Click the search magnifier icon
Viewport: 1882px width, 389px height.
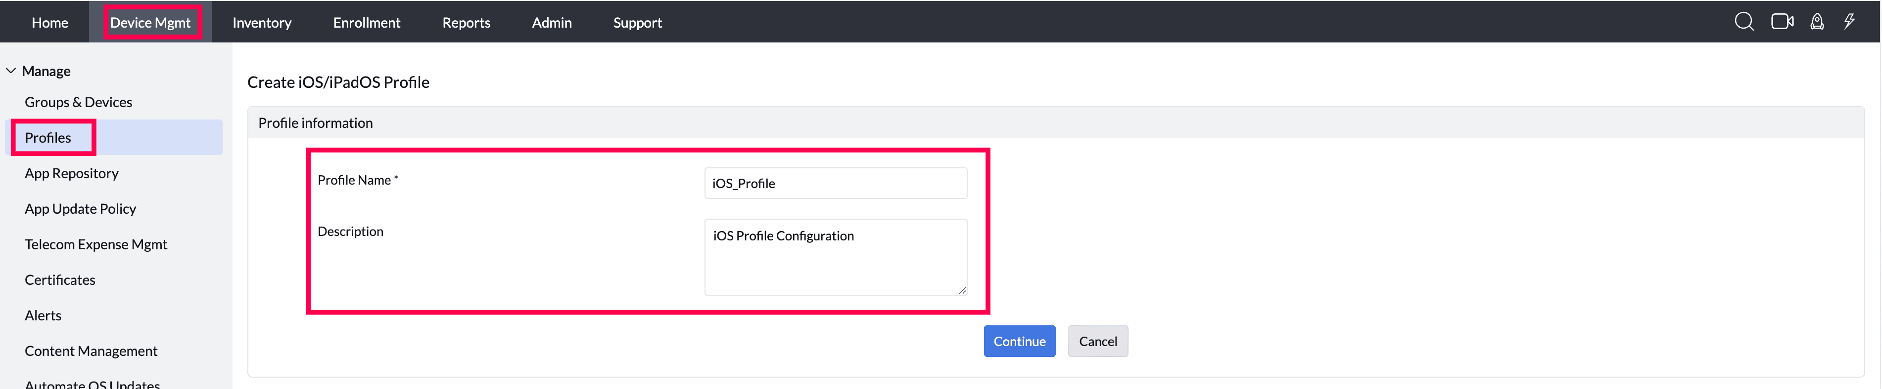(1743, 22)
